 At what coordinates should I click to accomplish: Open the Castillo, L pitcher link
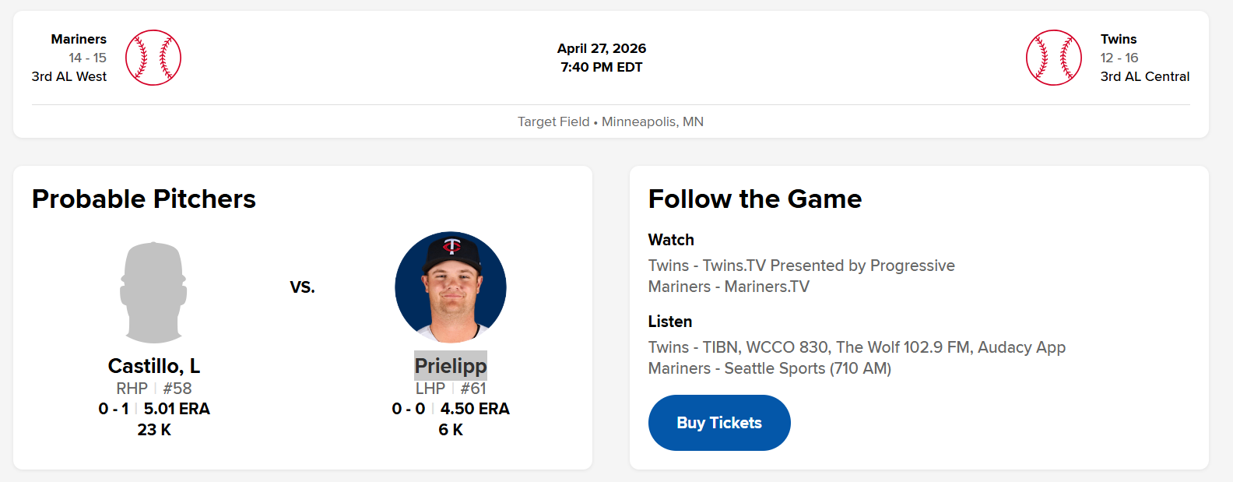pyautogui.click(x=154, y=366)
